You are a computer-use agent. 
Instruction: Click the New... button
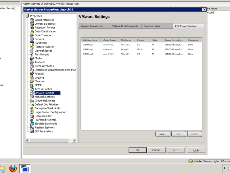163,134
